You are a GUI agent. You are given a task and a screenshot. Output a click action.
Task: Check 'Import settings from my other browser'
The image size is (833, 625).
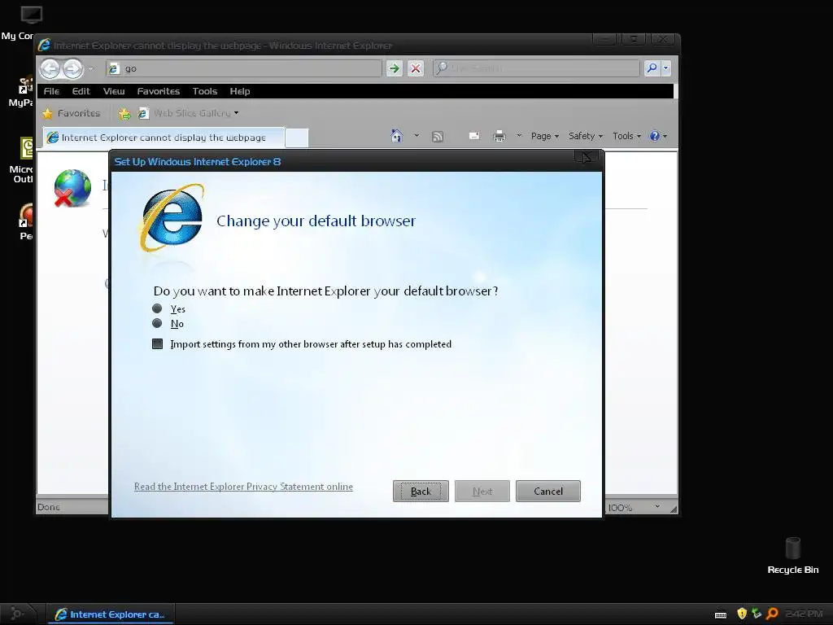point(157,344)
